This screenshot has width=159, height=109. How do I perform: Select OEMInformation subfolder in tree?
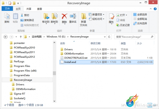(24, 89)
